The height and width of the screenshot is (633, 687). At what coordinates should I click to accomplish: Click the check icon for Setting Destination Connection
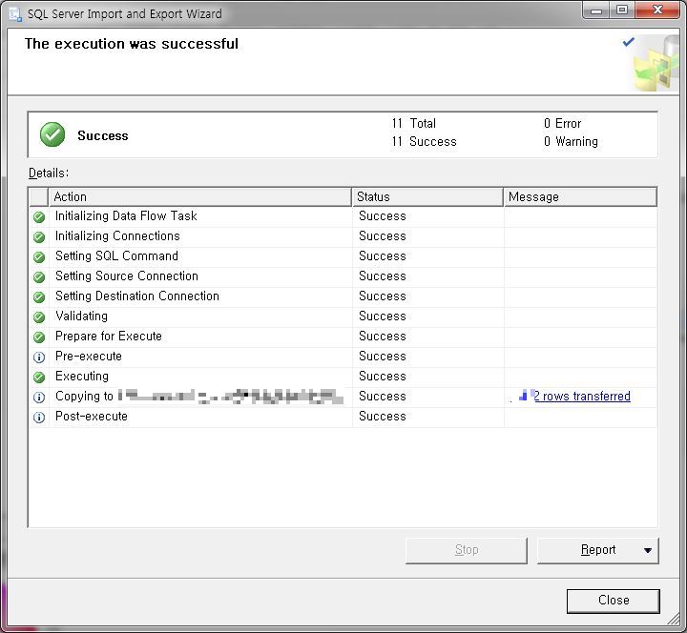tap(39, 296)
